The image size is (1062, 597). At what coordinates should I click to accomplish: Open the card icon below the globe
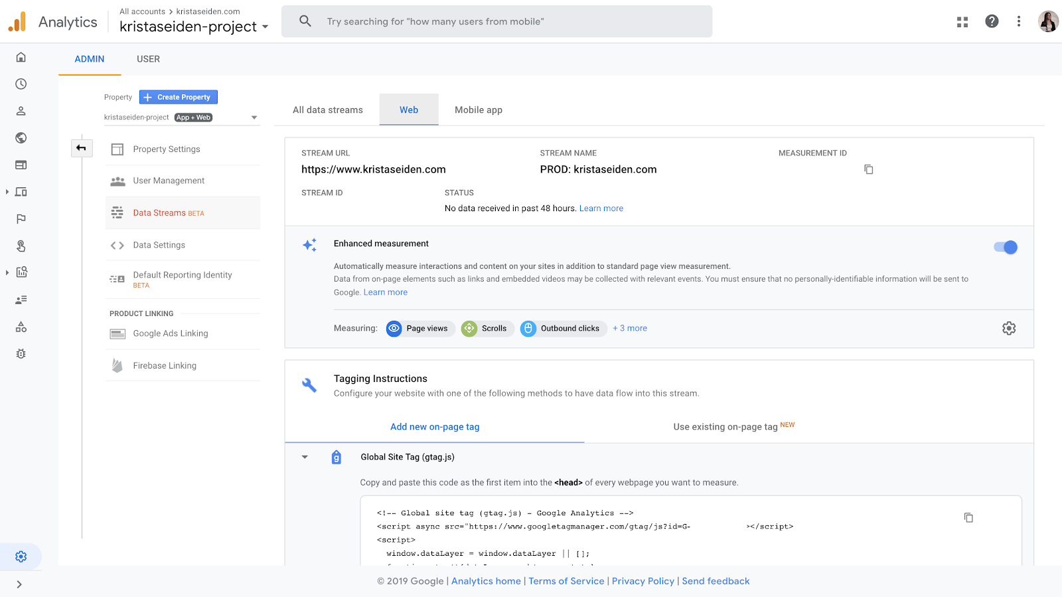tap(21, 165)
